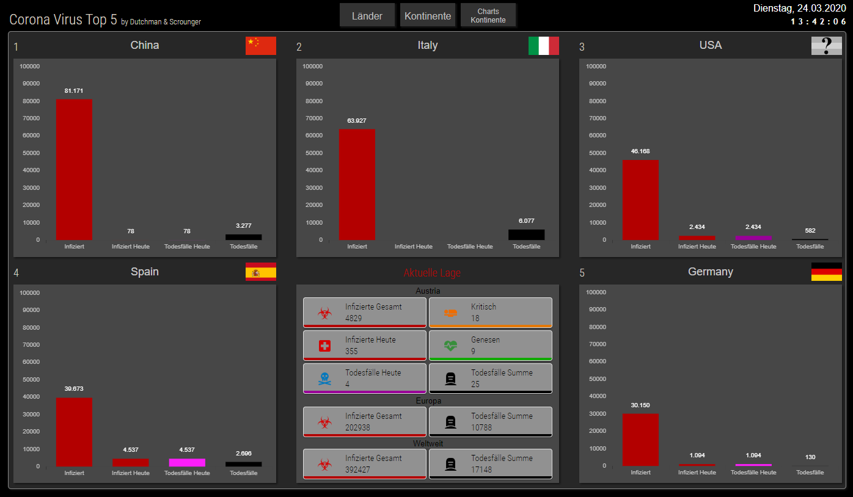Click green heart Genesen icon
The width and height of the screenshot is (853, 497).
450,346
